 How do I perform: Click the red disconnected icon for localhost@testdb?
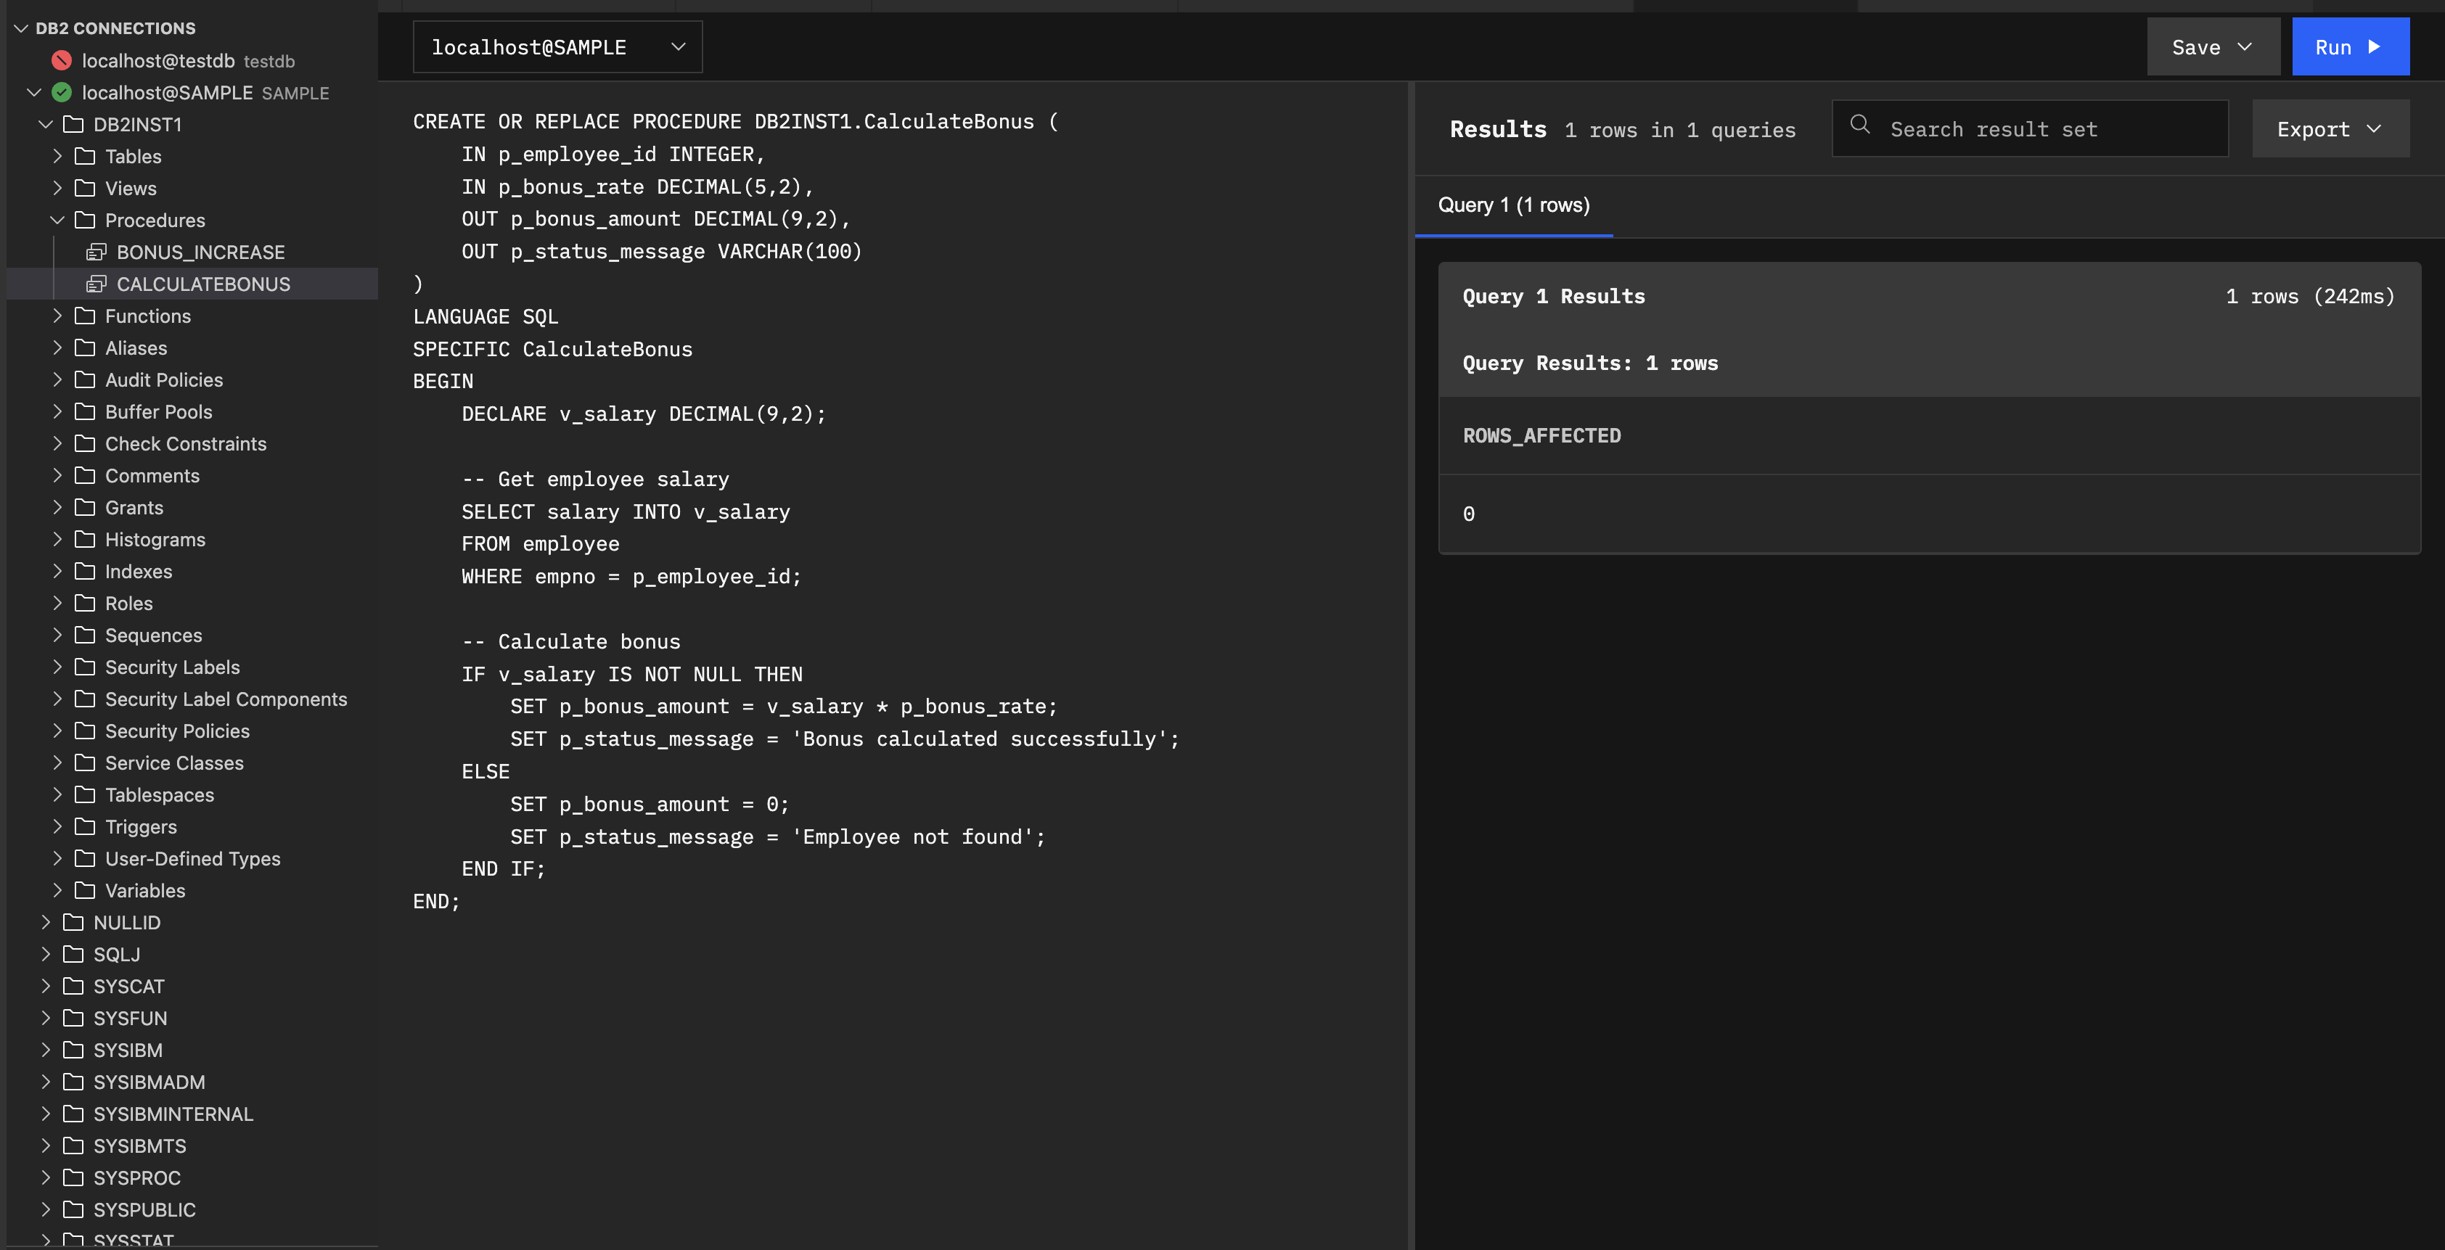point(62,61)
